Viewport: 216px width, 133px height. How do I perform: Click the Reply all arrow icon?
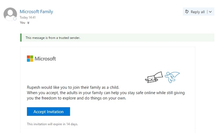pyautogui.click(x=187, y=12)
